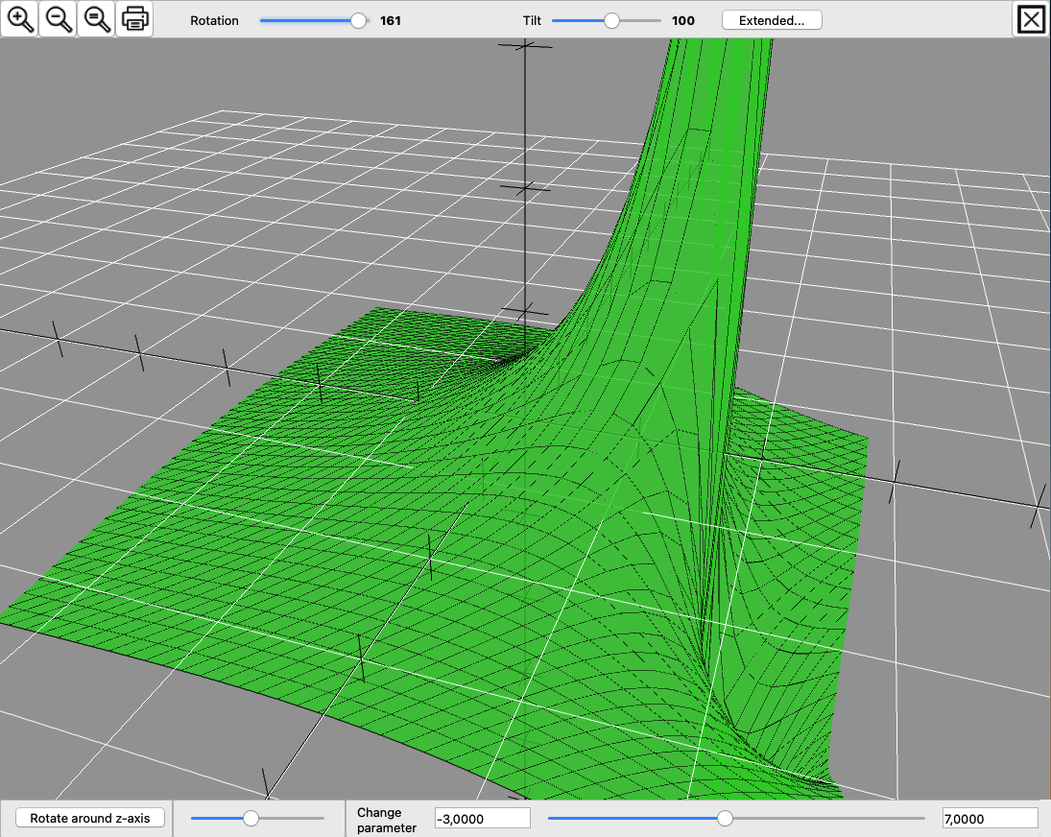The width and height of the screenshot is (1051, 837).
Task: Click the rotation speed slider knob
Action: [251, 818]
